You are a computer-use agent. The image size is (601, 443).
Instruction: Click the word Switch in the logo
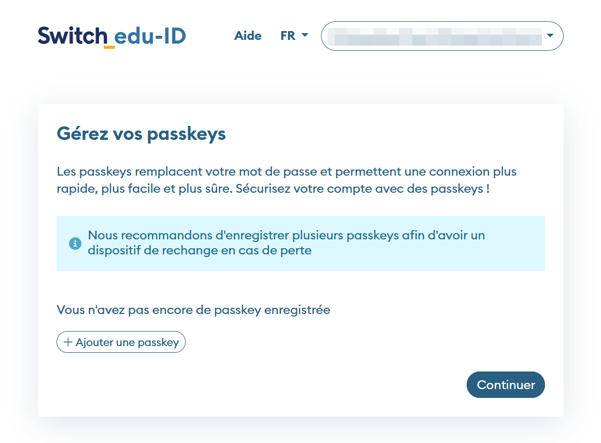tap(72, 36)
